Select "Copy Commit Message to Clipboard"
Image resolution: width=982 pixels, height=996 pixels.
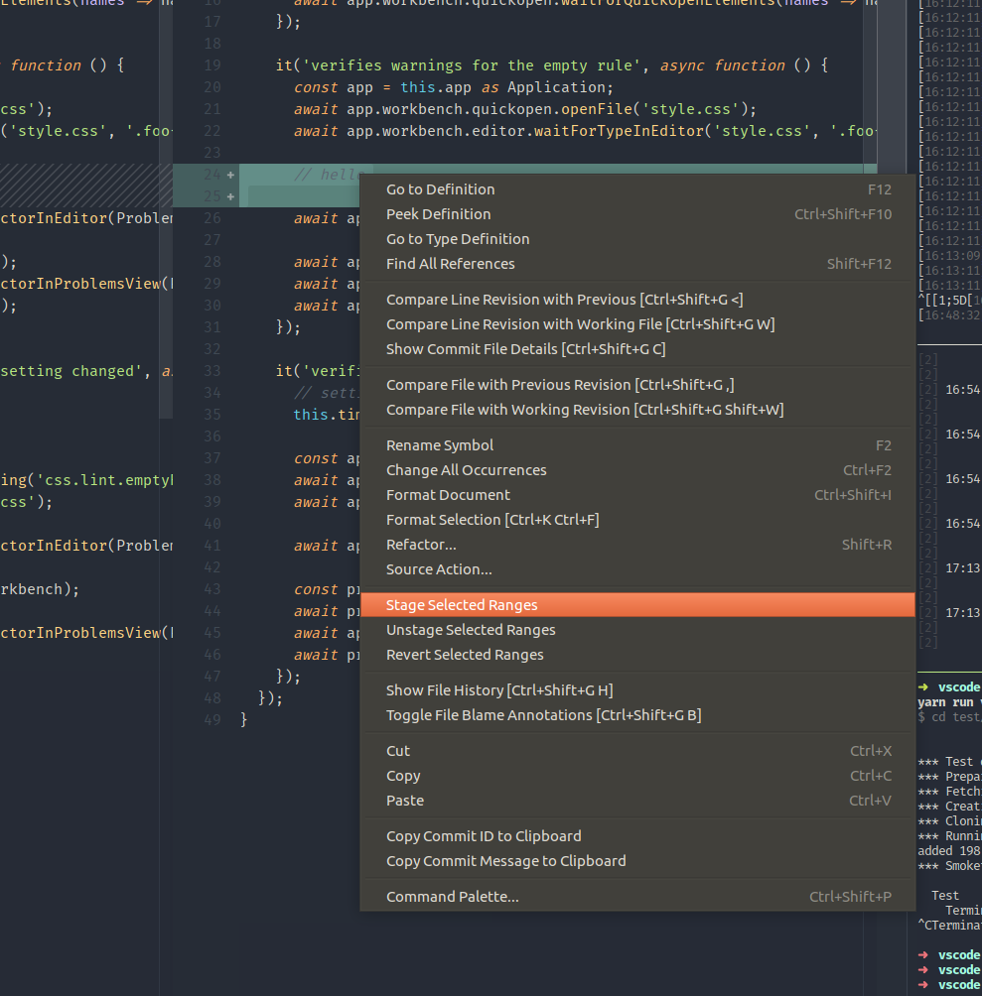(504, 860)
